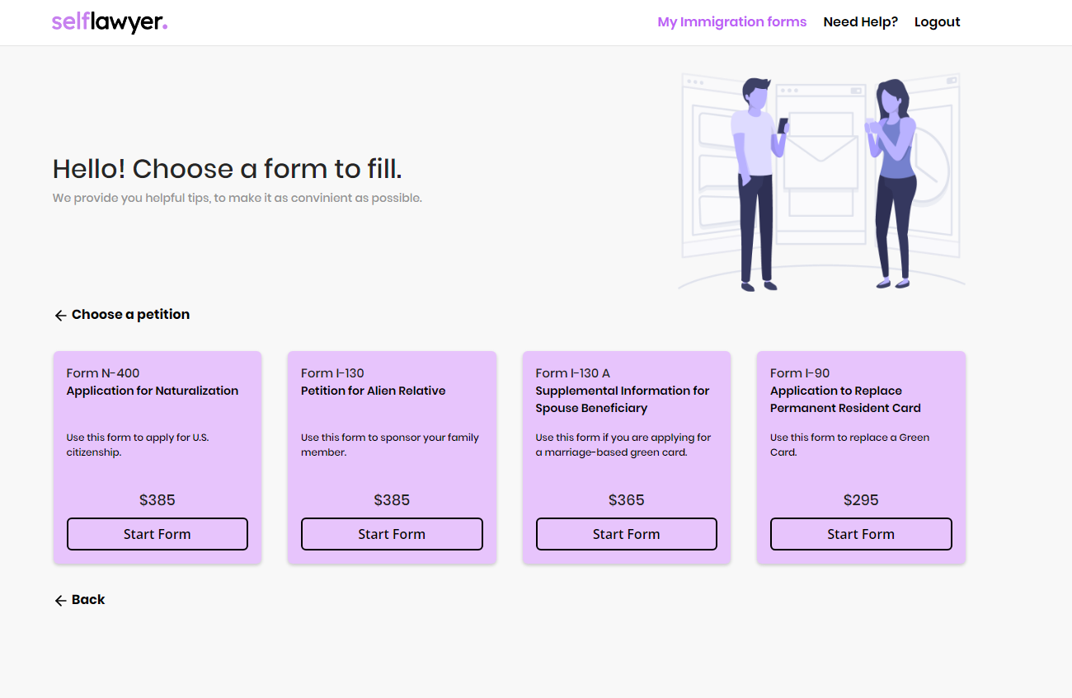Go Back using the Back link
The width and height of the screenshot is (1072, 698).
(88, 600)
